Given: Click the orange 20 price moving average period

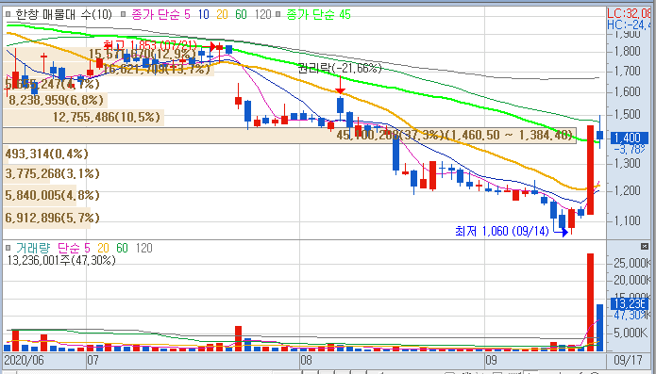Looking at the screenshot, I should click(222, 15).
